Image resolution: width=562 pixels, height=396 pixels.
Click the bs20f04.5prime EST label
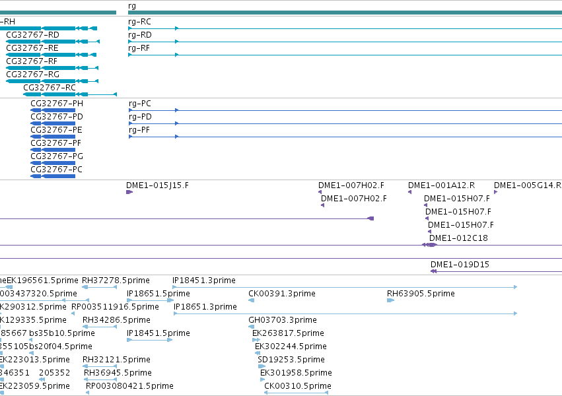61,346
